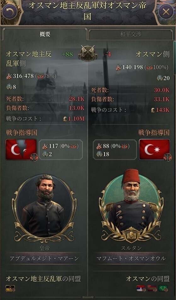The image size is (176, 300).
Task: Click the Ottoman flotilla count 18
Action: pyautogui.click(x=106, y=154)
